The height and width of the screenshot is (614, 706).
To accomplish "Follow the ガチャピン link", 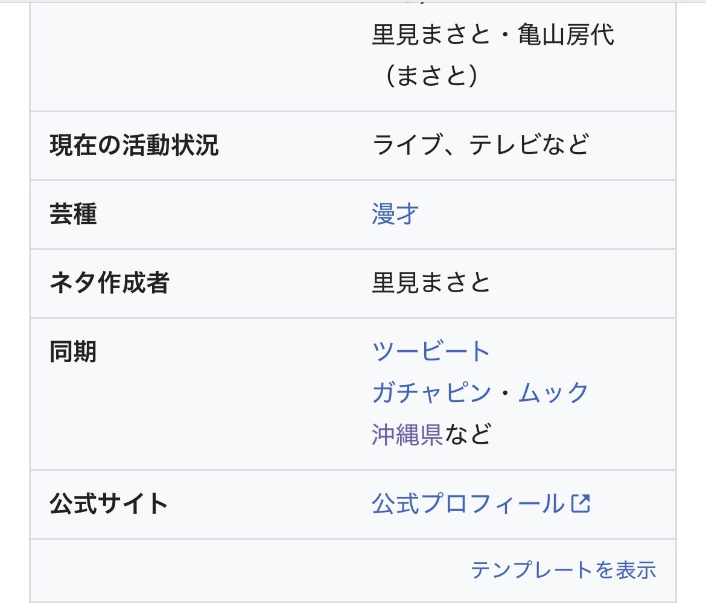I will (431, 393).
